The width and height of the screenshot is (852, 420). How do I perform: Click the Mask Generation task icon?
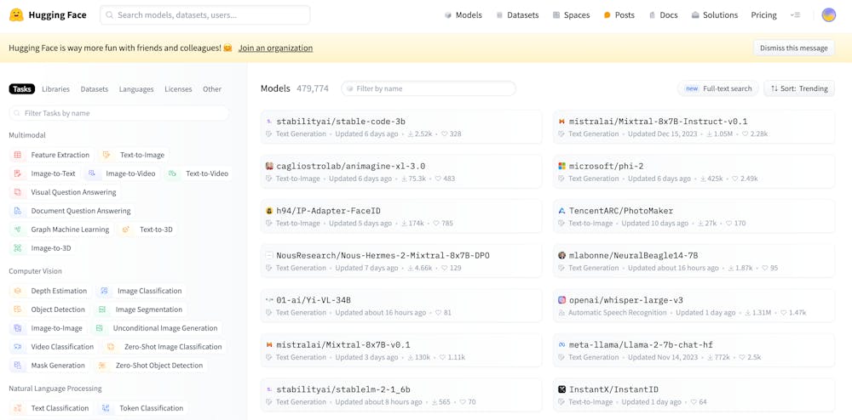pos(18,366)
